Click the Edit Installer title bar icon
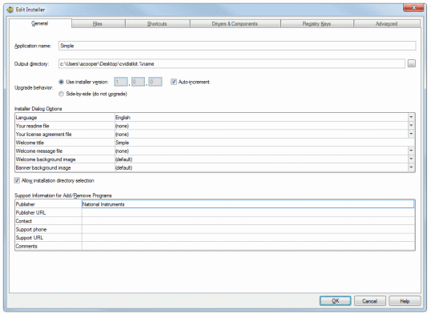The height and width of the screenshot is (314, 431). click(x=10, y=10)
